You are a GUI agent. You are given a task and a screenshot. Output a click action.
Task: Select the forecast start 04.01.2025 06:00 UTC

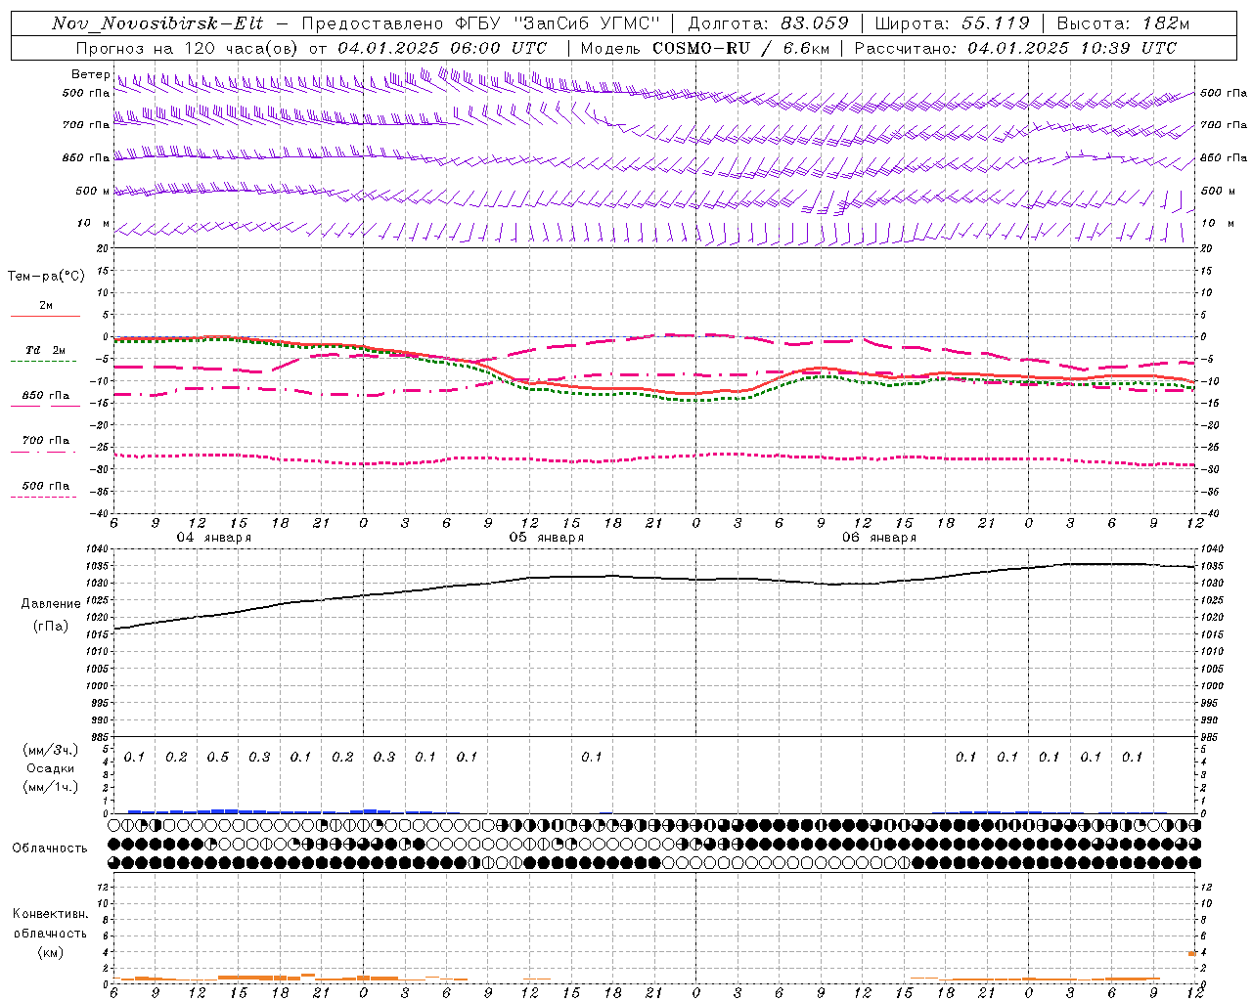[x=442, y=48]
